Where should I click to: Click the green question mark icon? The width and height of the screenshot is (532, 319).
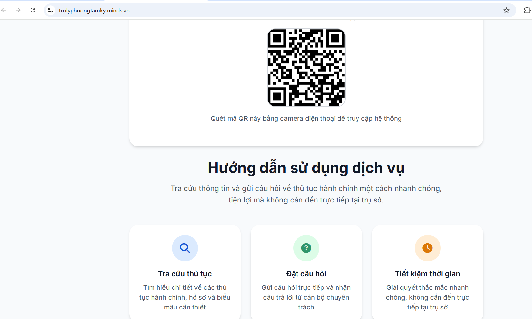(x=306, y=248)
